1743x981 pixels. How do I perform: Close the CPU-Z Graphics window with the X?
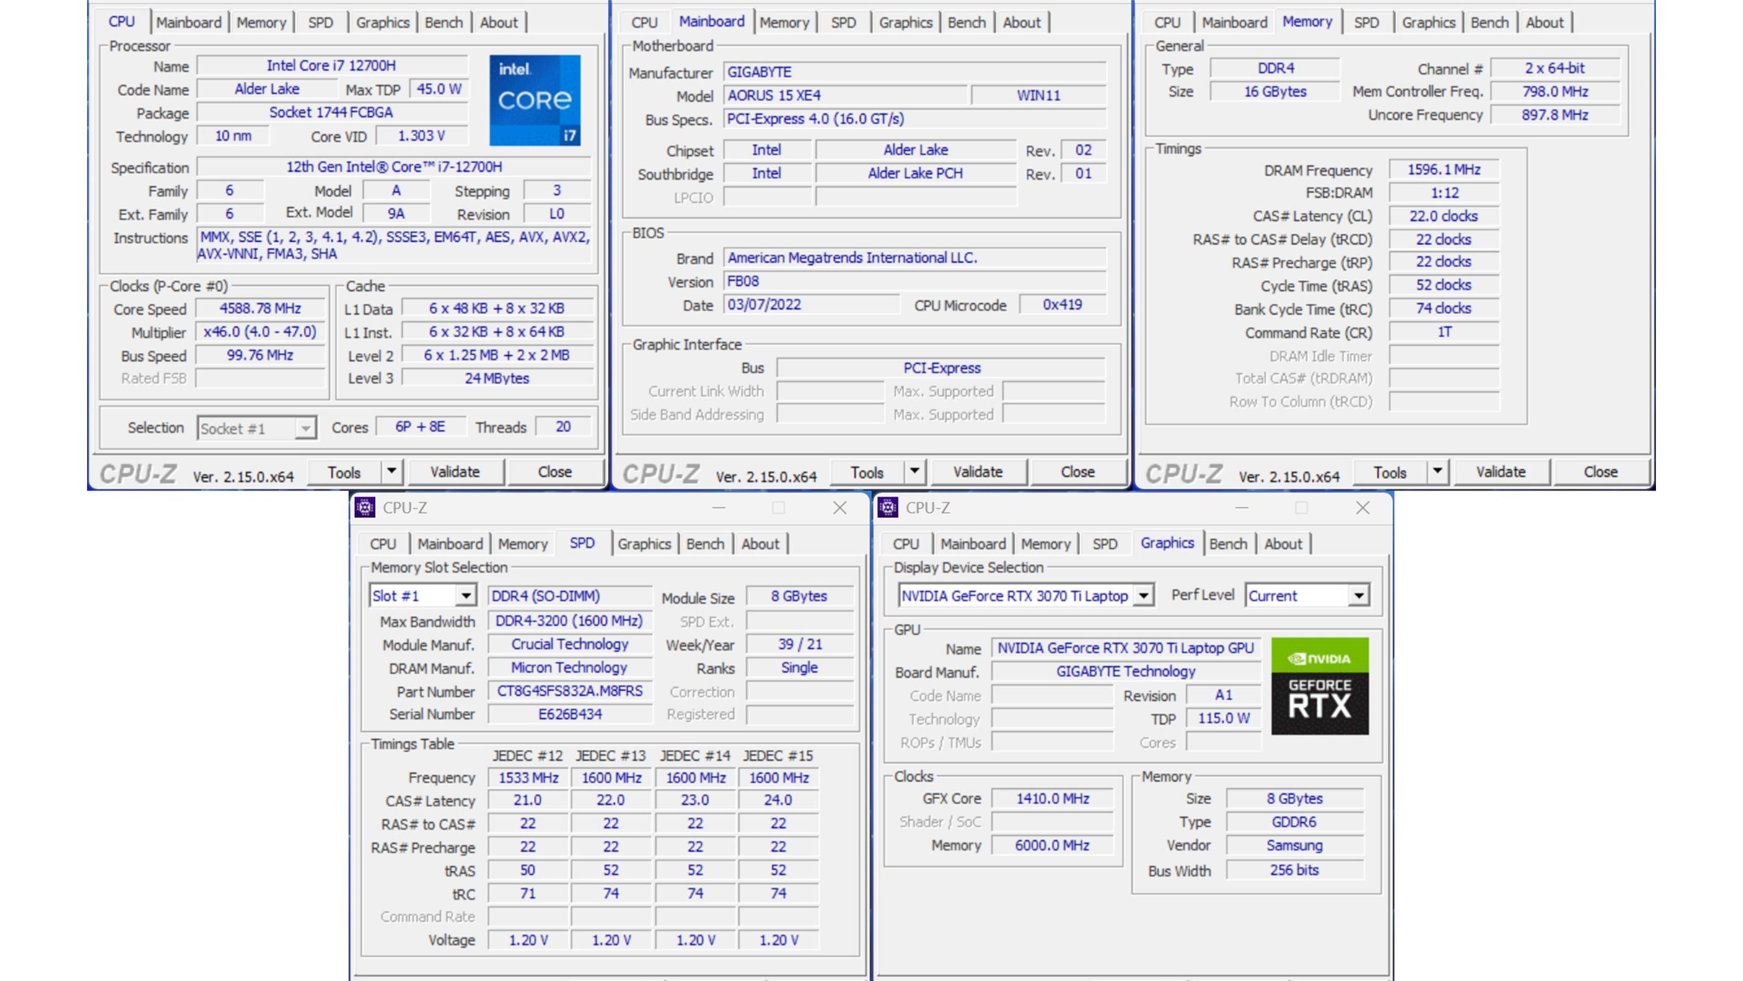click(1363, 508)
